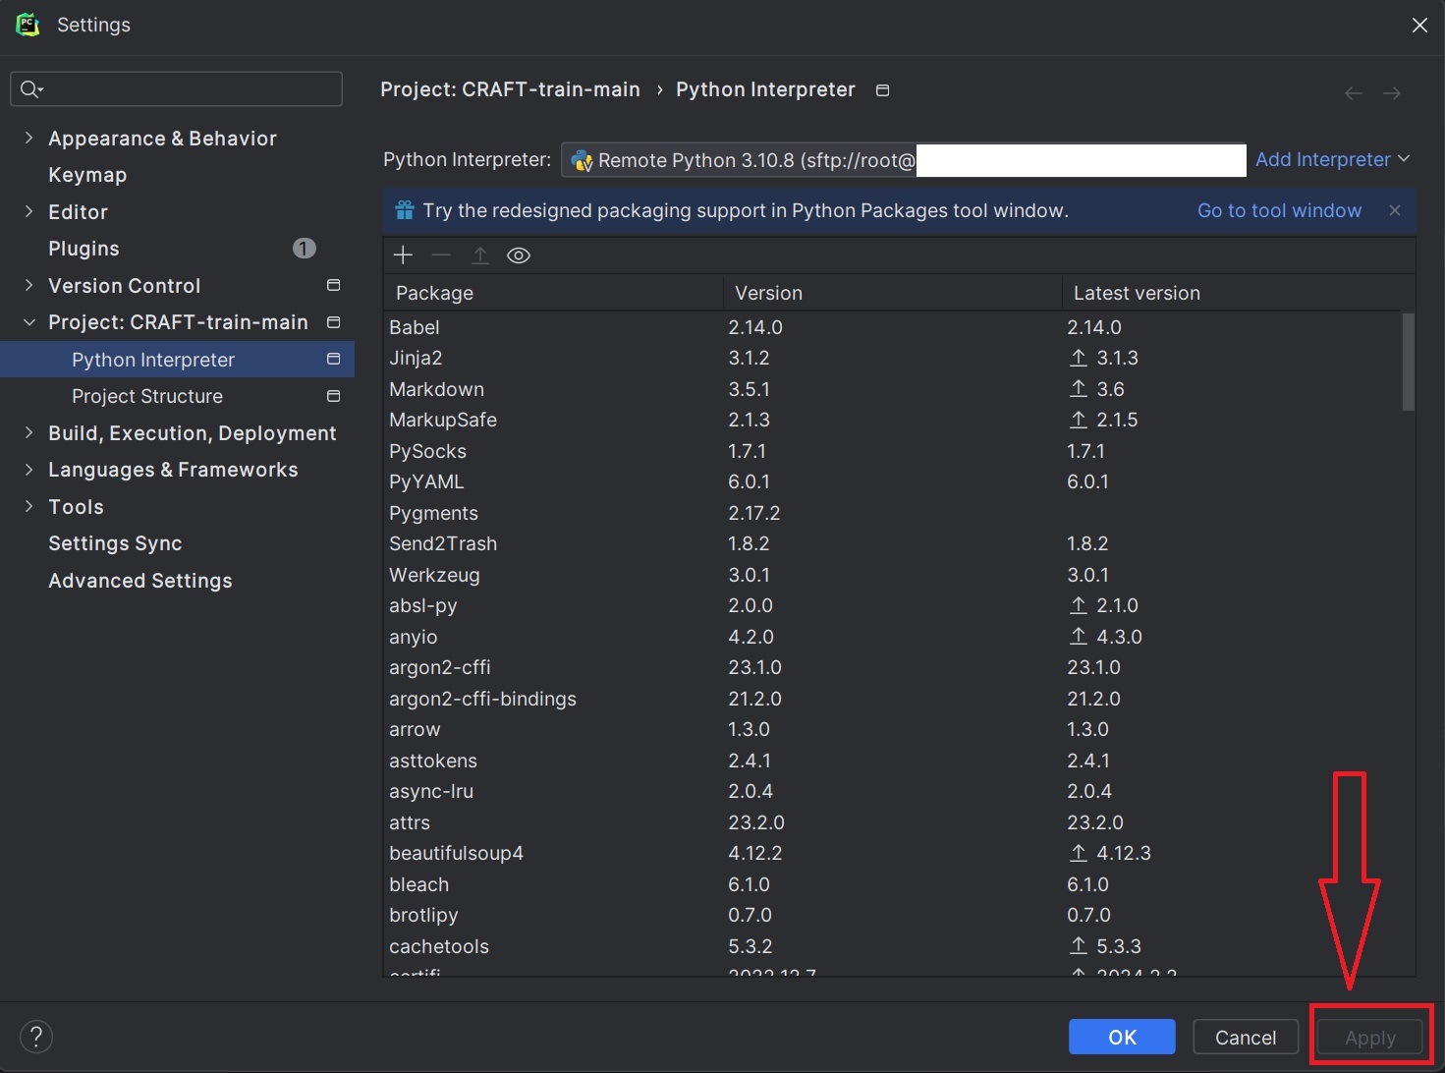This screenshot has width=1445, height=1073.
Task: Click the help question mark button
Action: point(36,1037)
